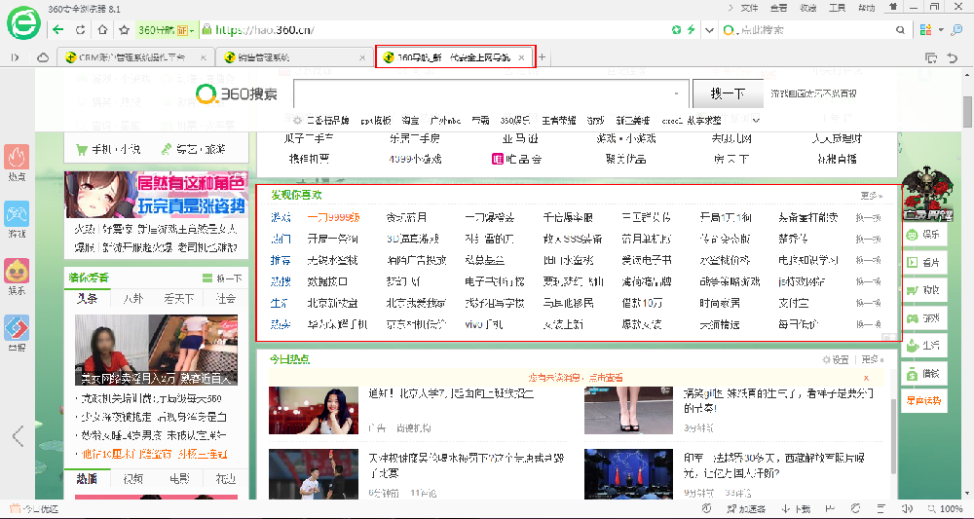974x519 pixels.
Task: Open the 工具 menu in menu bar
Action: click(837, 8)
